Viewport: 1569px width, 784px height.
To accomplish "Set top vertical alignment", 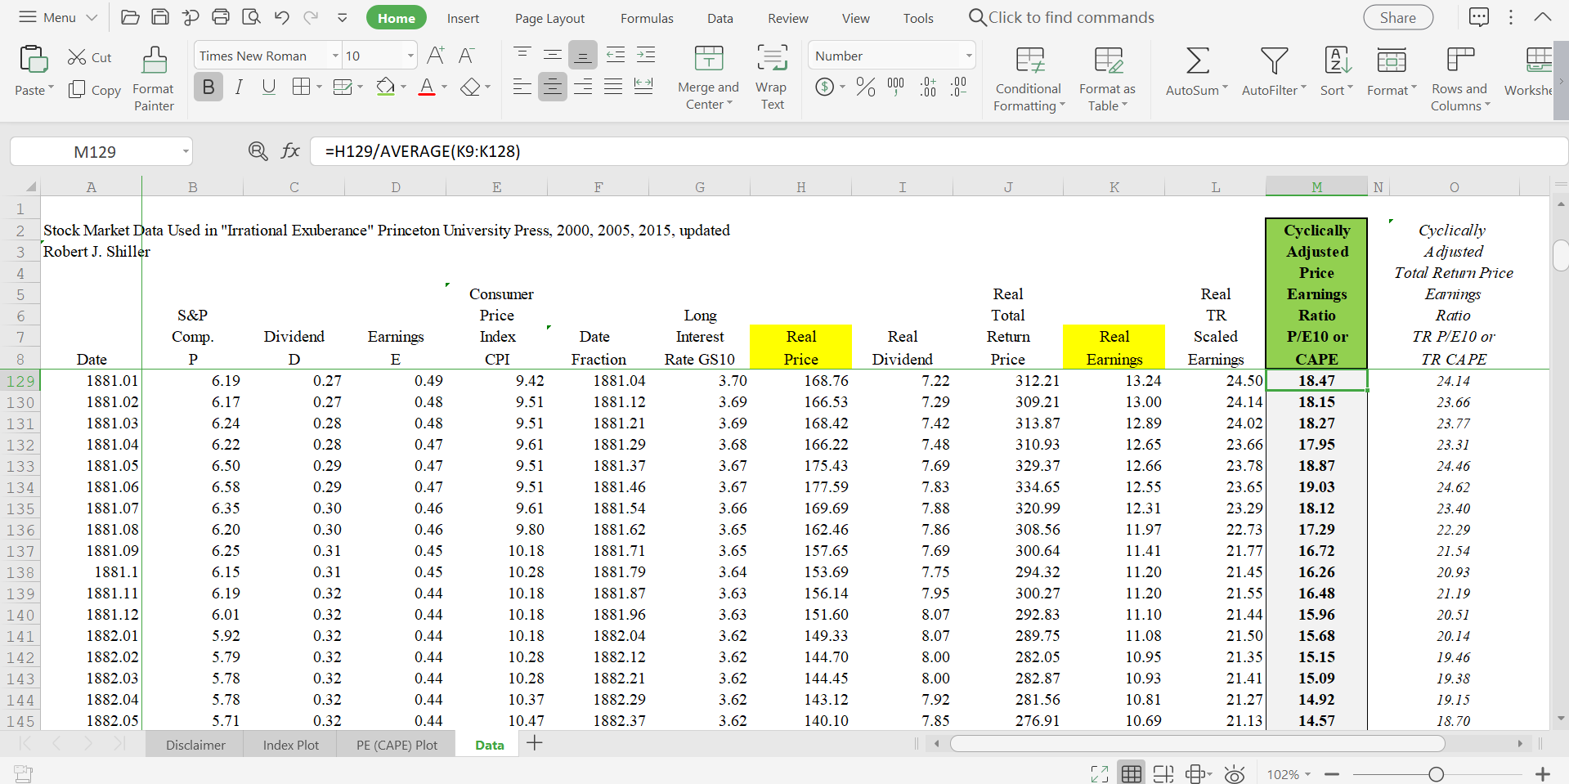I will [522, 56].
